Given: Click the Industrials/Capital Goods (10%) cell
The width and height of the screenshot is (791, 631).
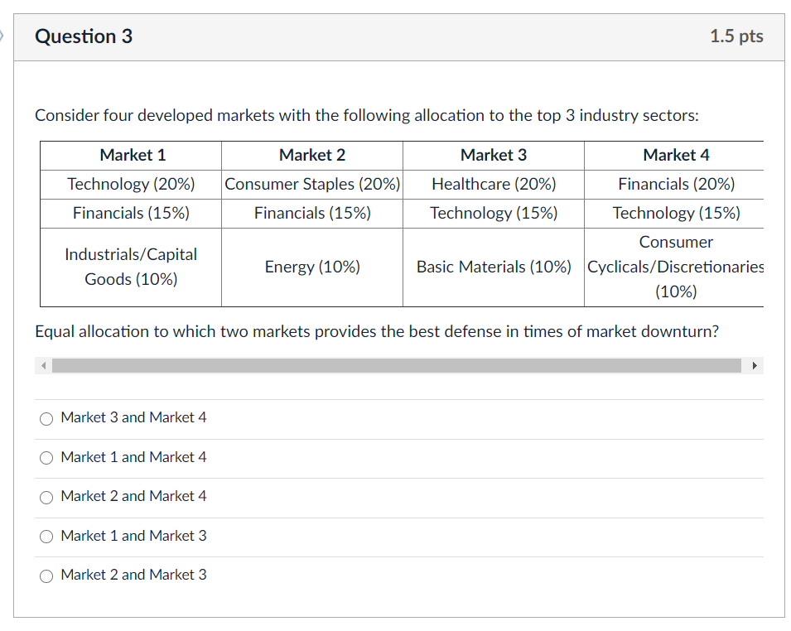Looking at the screenshot, I should (131, 267).
